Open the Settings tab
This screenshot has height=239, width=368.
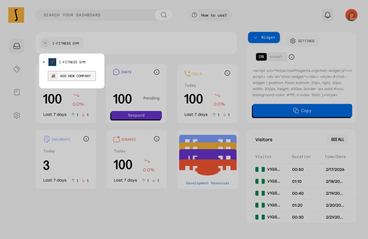pos(302,41)
